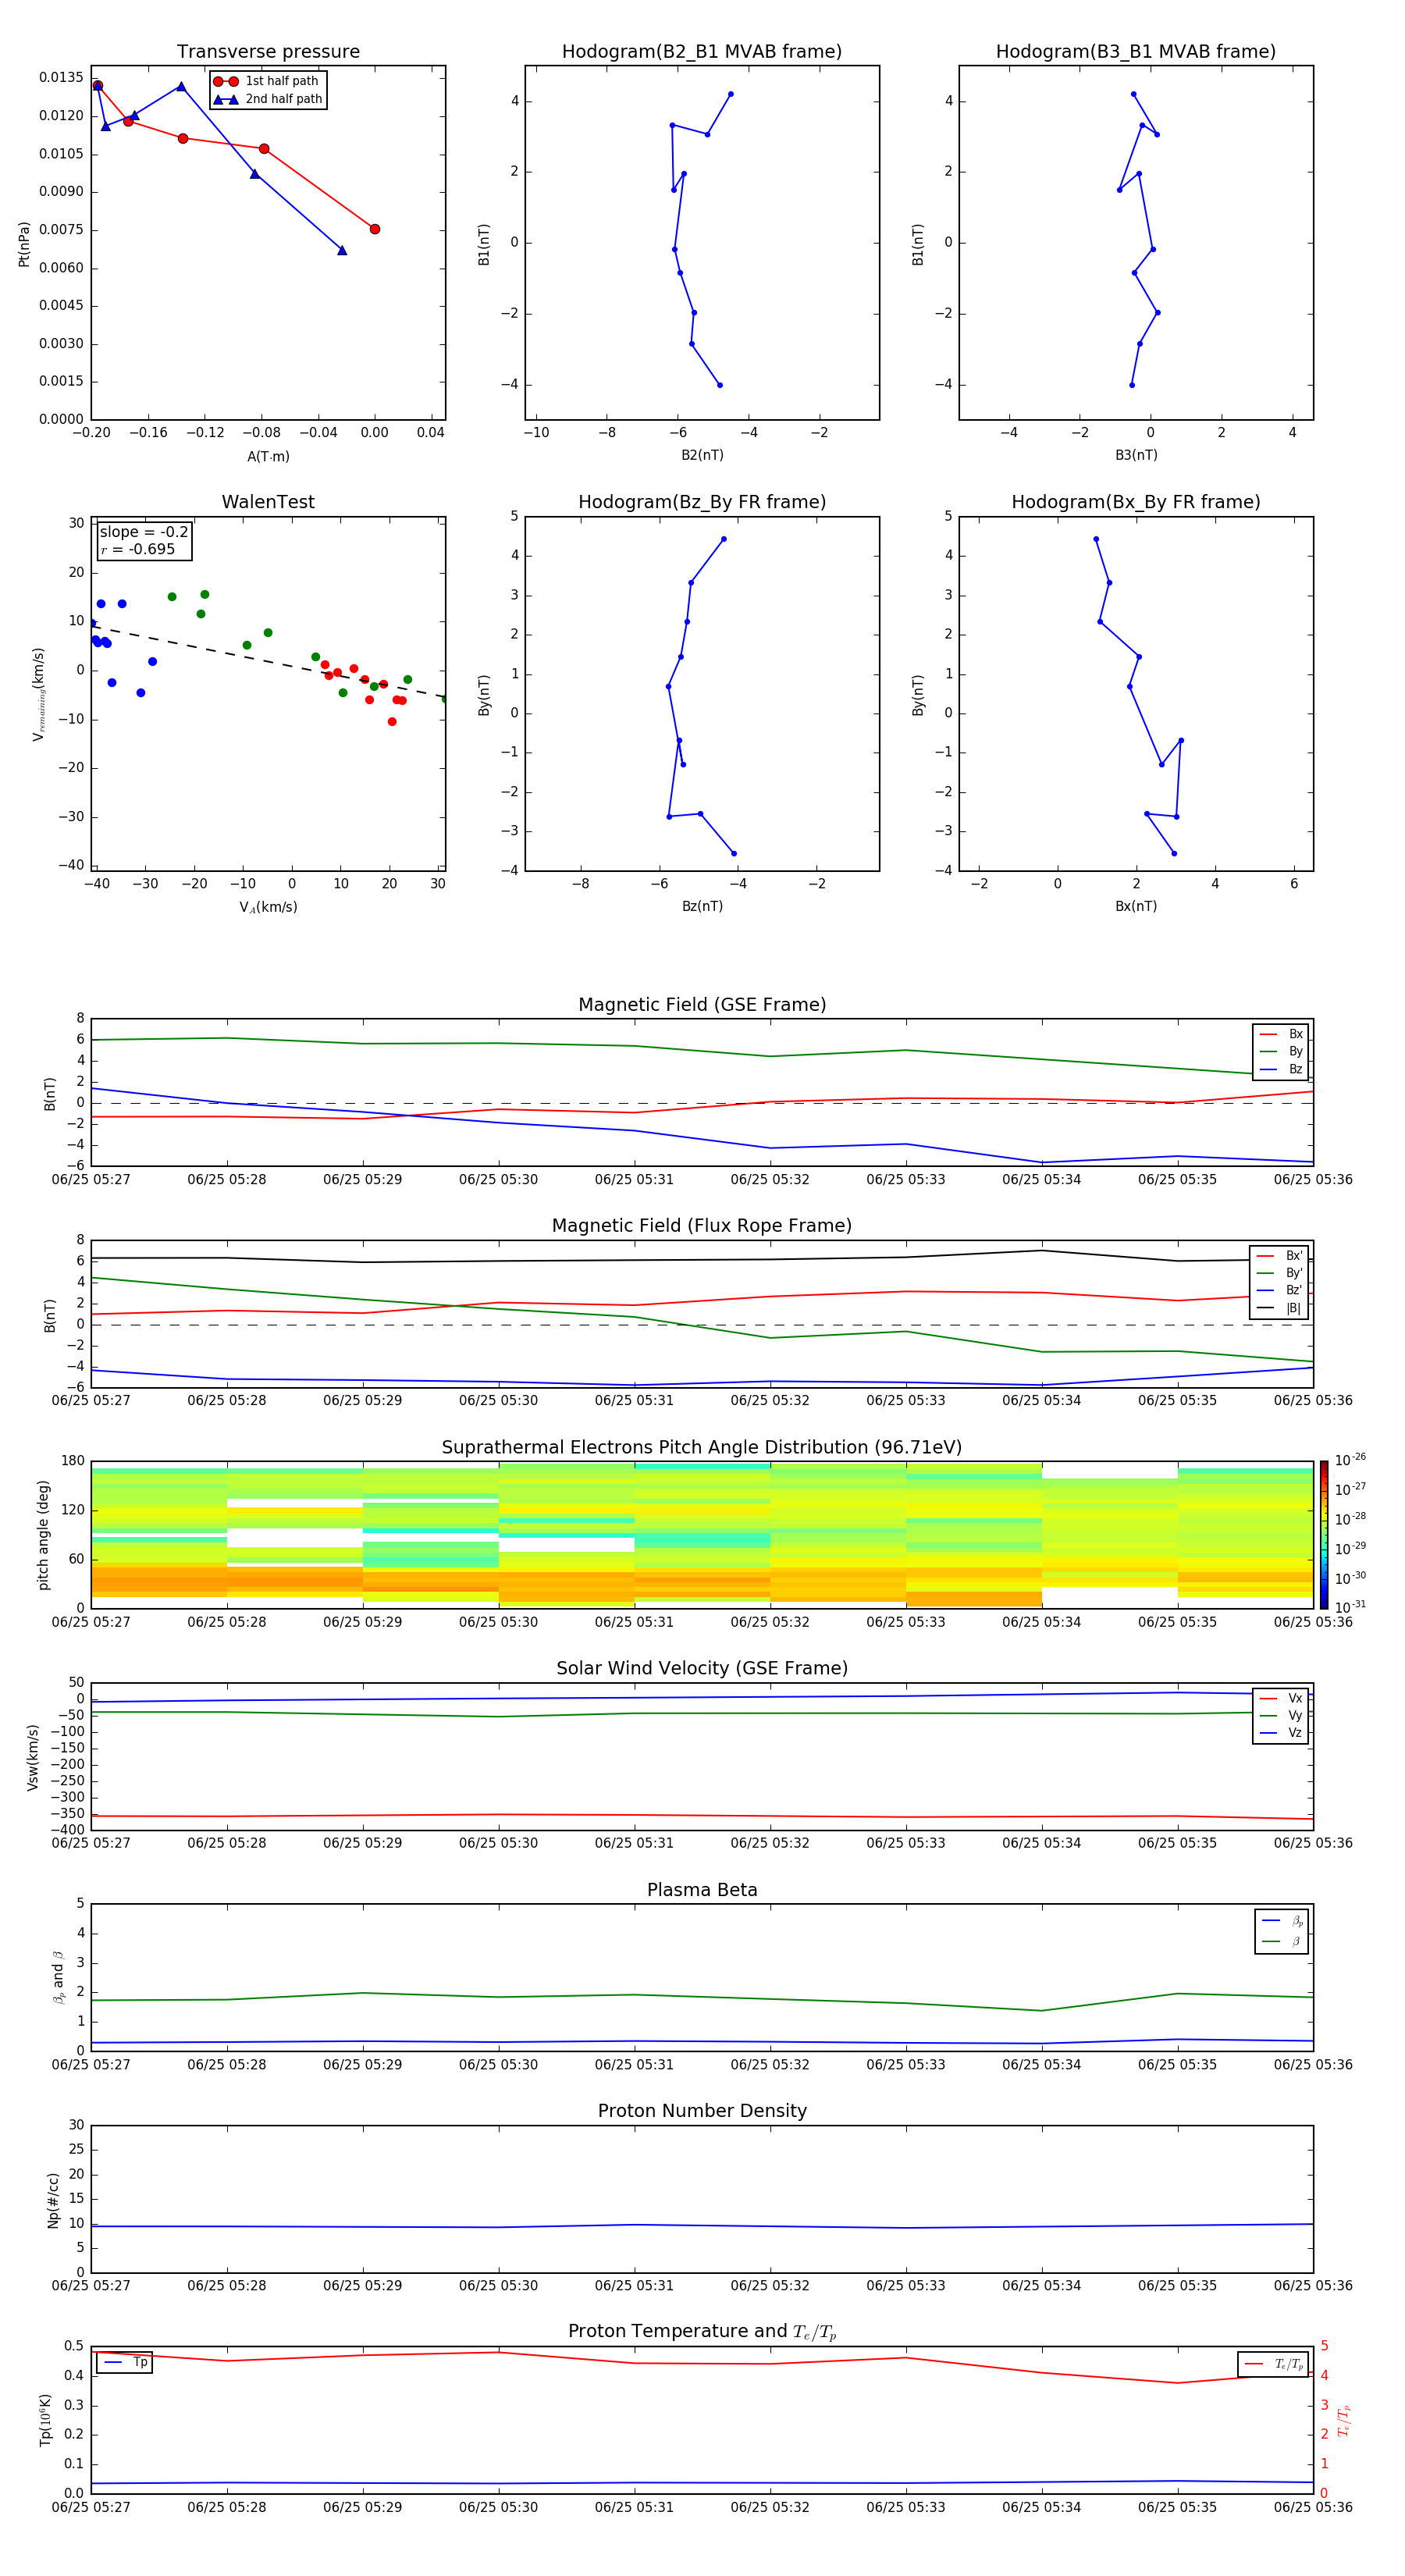Screen dimensions: 1405x2576
Task: Click the last red circle of 1st half path
Action: [375, 229]
